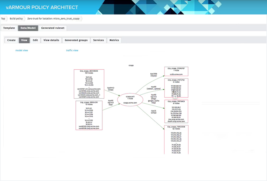Click 74.125.29.26 in 62 nodes group
Viewport: 267px width, 181px height.
coord(176,145)
